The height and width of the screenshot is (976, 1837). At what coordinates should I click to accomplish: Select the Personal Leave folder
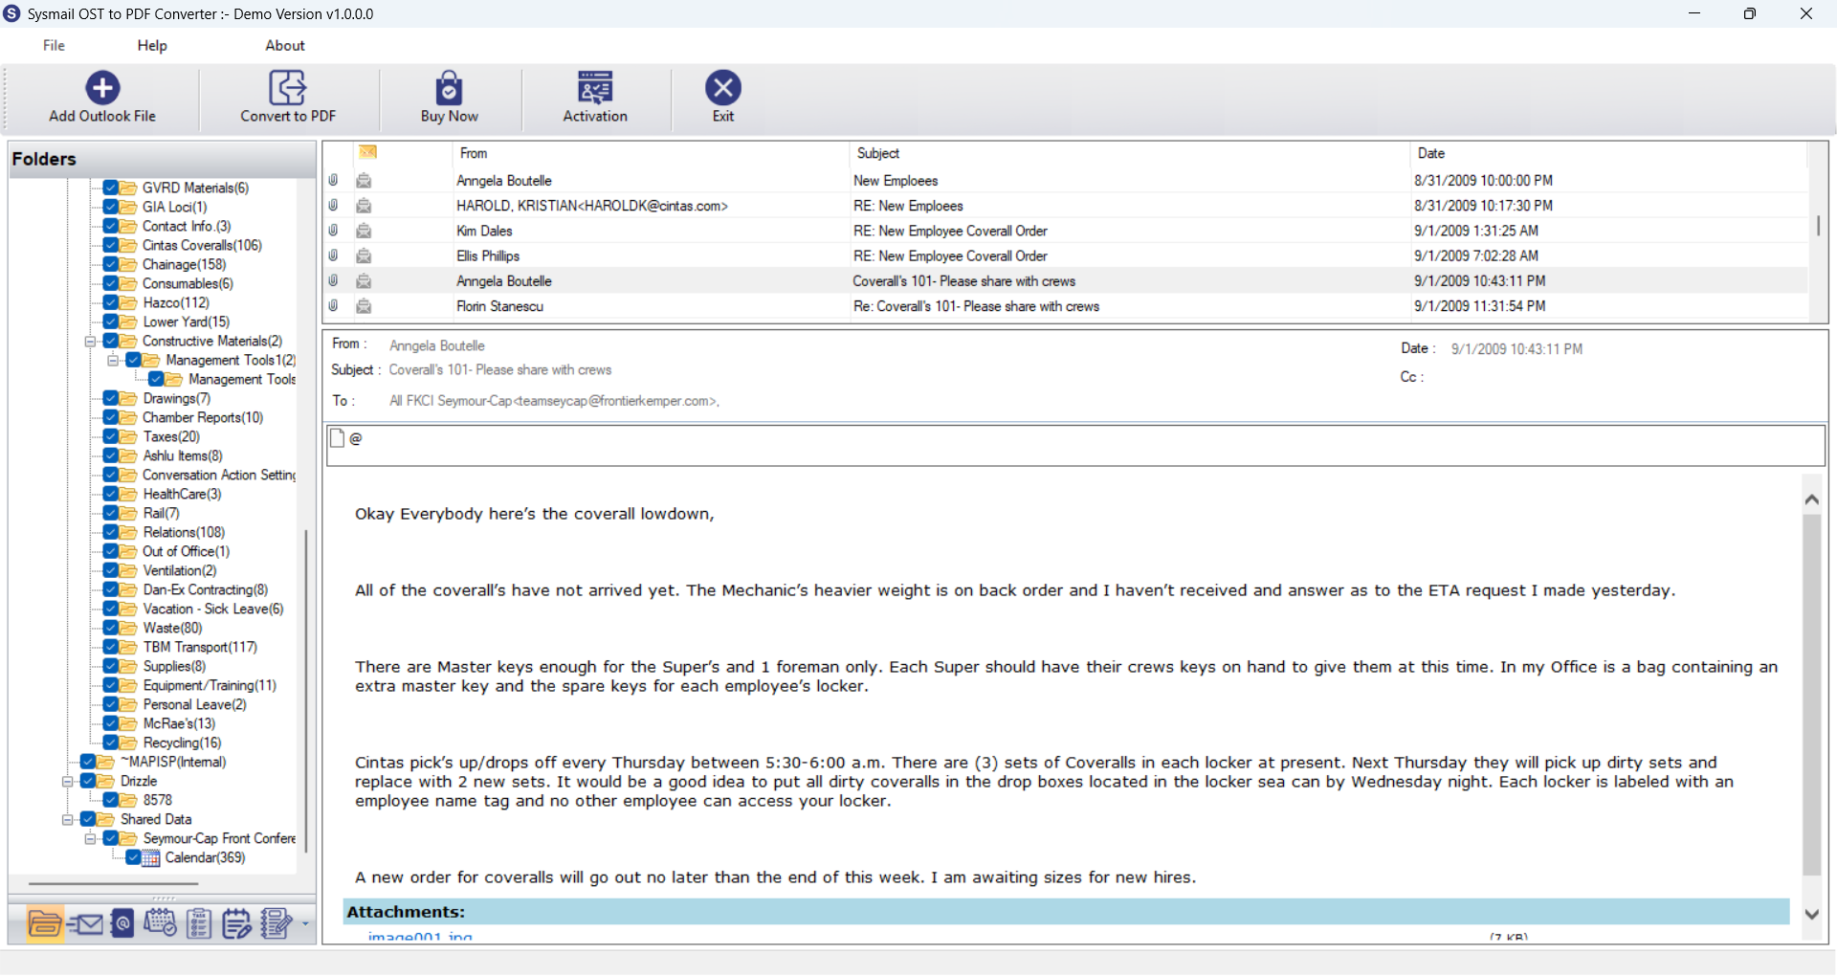pos(194,704)
